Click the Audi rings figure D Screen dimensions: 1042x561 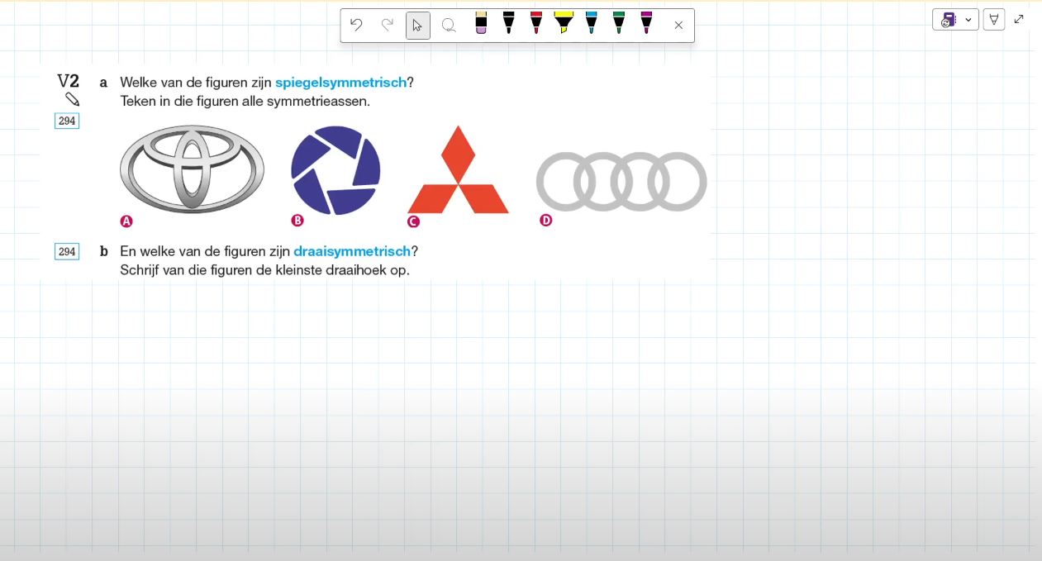[x=621, y=181]
